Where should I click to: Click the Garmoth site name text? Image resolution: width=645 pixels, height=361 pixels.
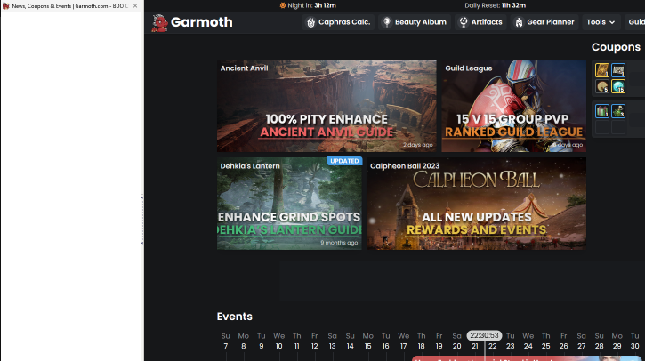tap(202, 22)
